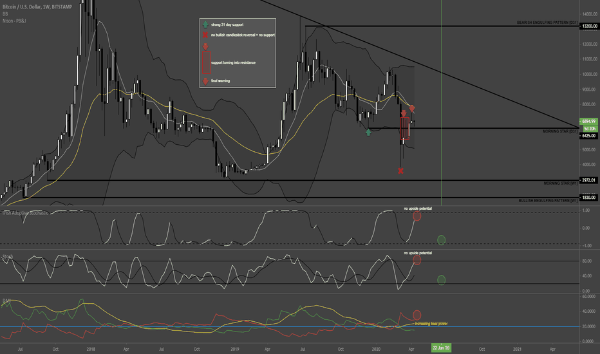This screenshot has width=600, height=354.
Task: Click legend text 'no bullish candlestick reversal = no support'
Action: 243,35
